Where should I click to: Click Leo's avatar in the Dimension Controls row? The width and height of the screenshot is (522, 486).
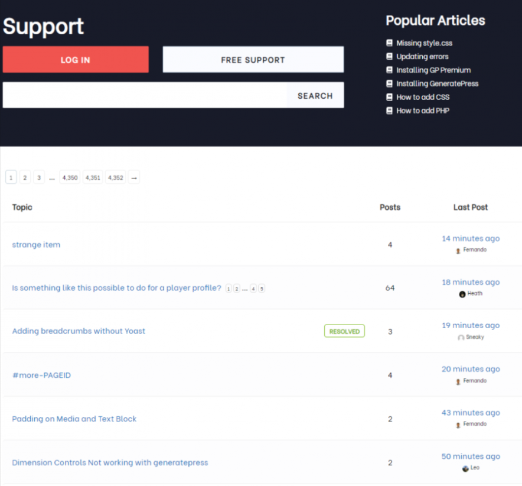tap(465, 468)
